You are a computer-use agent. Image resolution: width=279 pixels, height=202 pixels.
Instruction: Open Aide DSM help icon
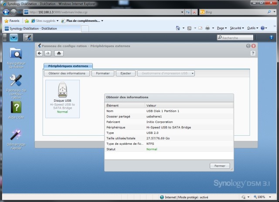click(x=16, y=110)
